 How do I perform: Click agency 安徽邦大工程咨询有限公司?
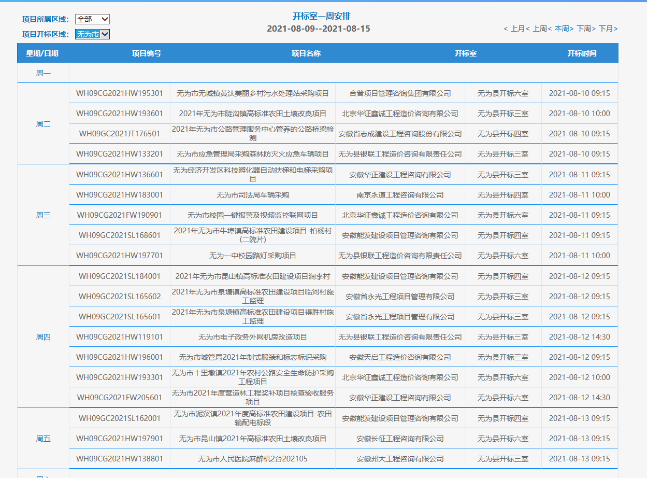400,459
